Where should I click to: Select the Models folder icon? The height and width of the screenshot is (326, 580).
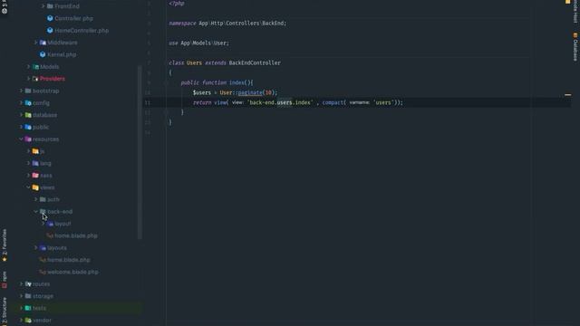point(35,66)
